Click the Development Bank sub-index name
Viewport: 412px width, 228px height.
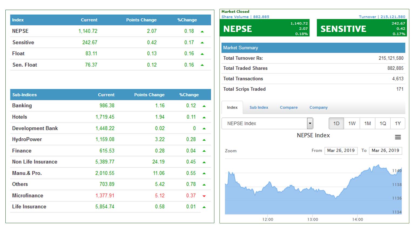tap(35, 128)
